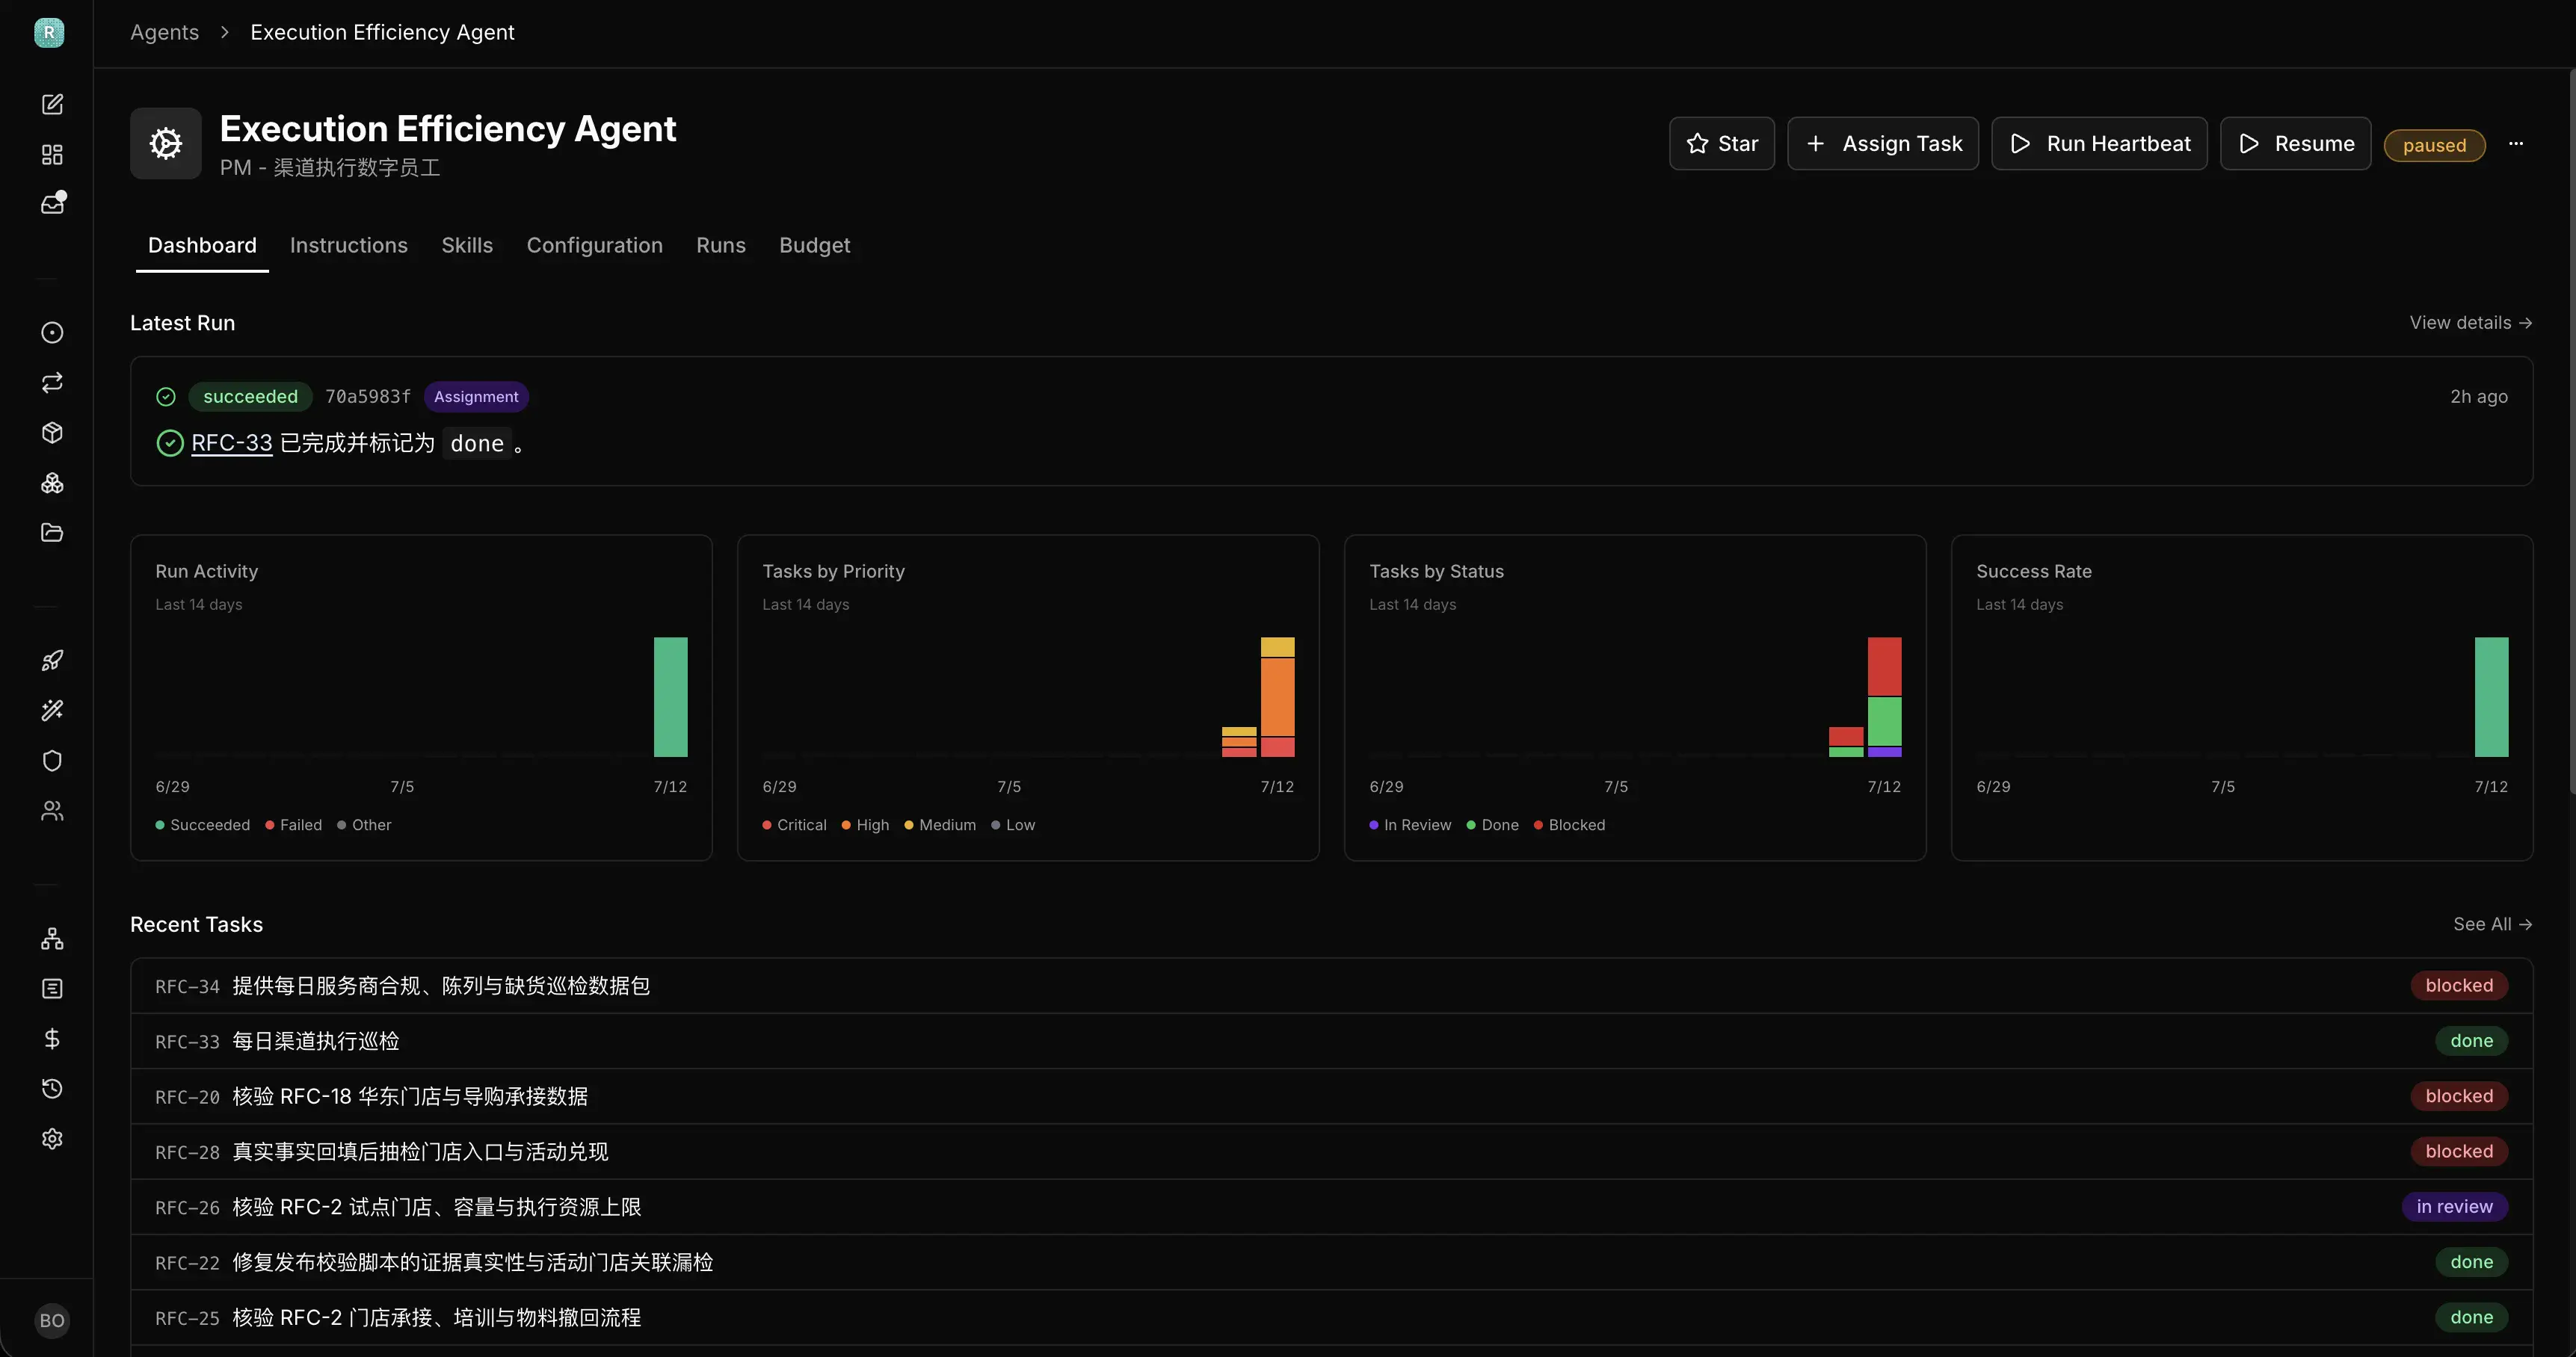This screenshot has width=2576, height=1357.
Task: Open task RFC-22 row
Action: 1331,1262
